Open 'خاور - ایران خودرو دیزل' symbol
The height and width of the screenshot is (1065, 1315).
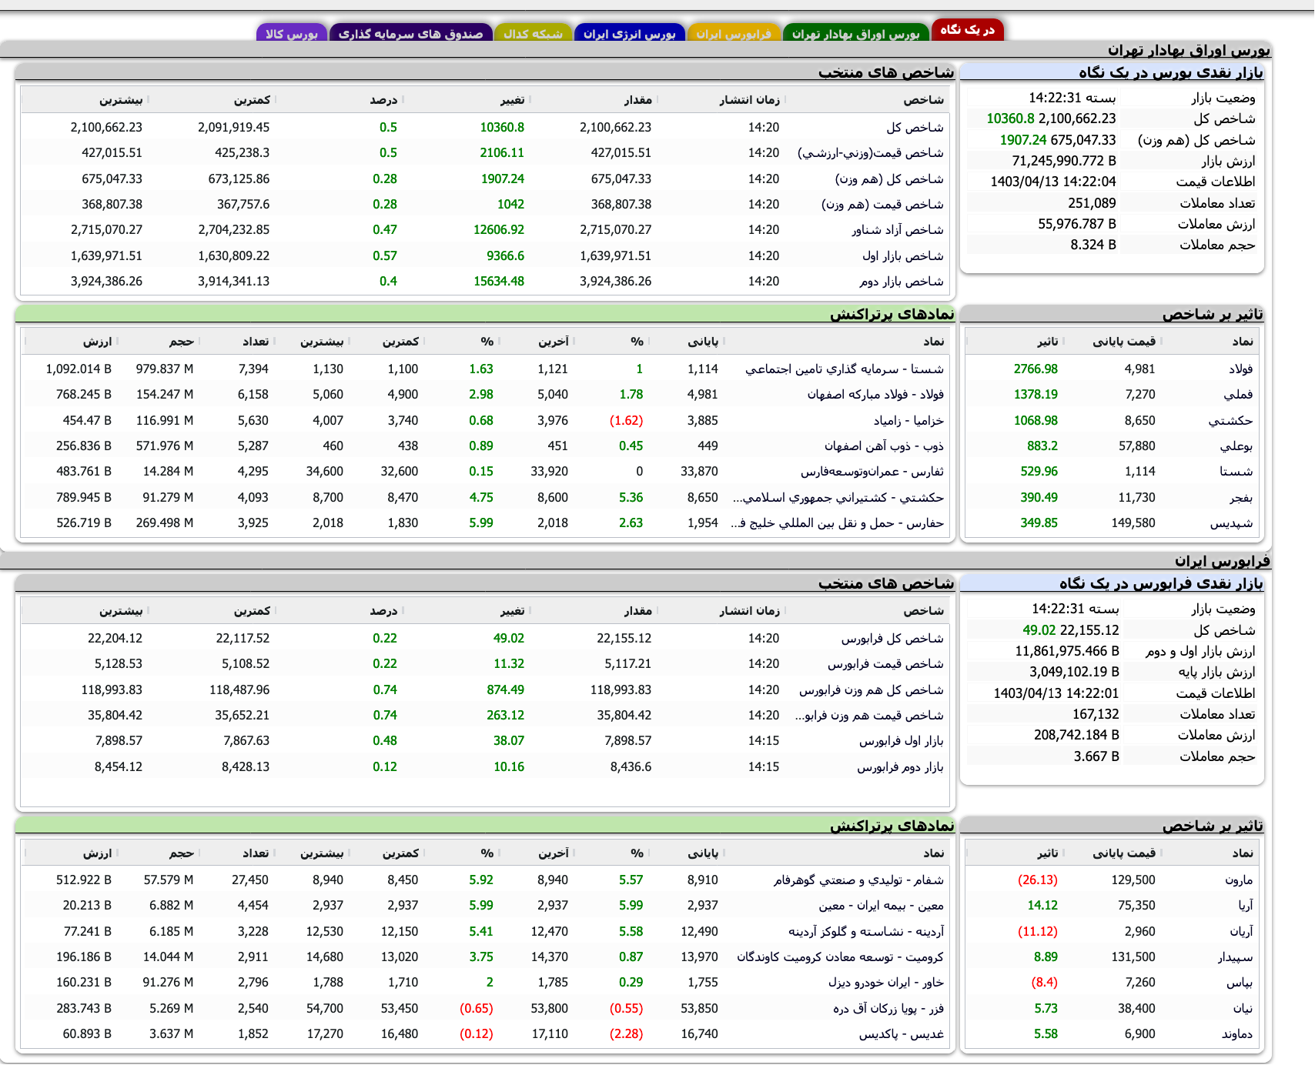(885, 983)
